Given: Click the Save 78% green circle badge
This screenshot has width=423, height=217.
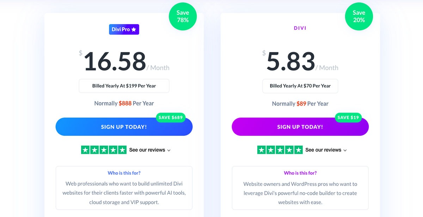Looking at the screenshot, I should click(183, 16).
